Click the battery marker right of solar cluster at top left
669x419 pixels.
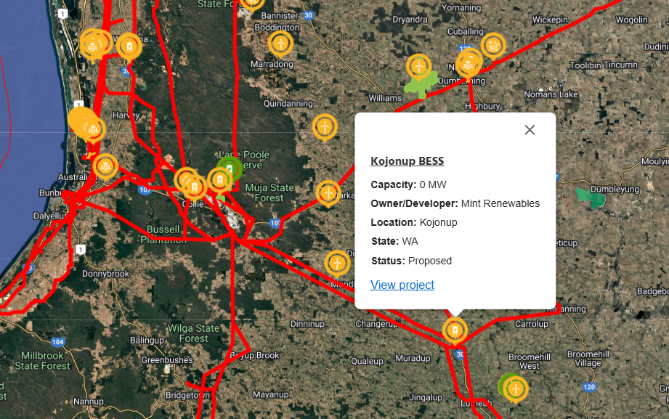(129, 46)
